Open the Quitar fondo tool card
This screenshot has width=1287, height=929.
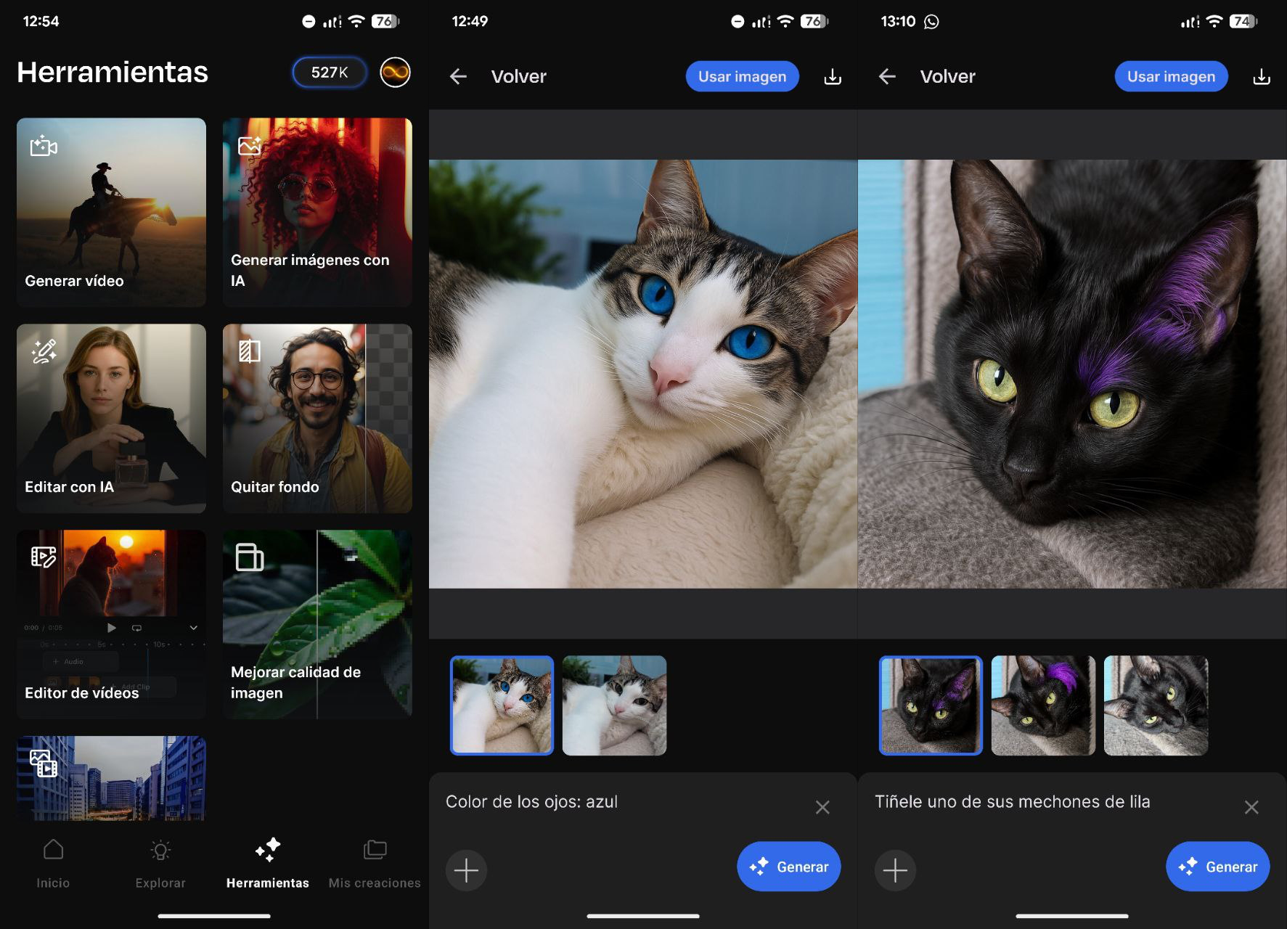[317, 418]
